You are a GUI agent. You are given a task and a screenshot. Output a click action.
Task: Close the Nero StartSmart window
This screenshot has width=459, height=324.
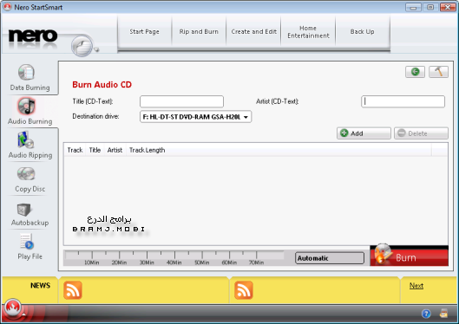pyautogui.click(x=448, y=7)
